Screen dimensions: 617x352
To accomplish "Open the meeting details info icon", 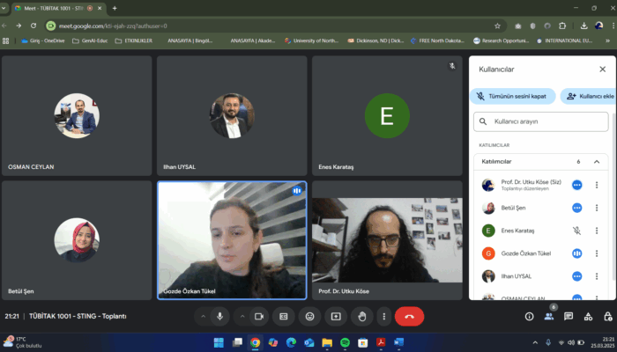I will coord(529,316).
